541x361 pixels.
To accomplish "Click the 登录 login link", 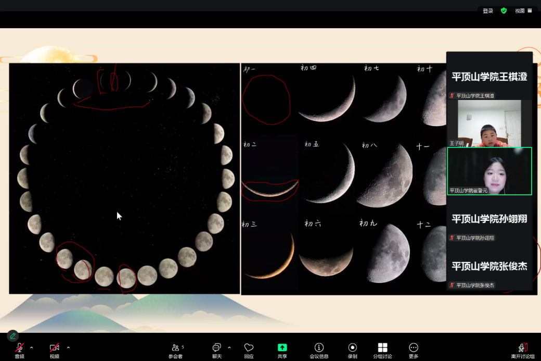I will pyautogui.click(x=488, y=11).
